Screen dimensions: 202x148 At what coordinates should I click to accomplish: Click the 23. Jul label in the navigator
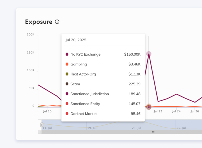click(136, 128)
